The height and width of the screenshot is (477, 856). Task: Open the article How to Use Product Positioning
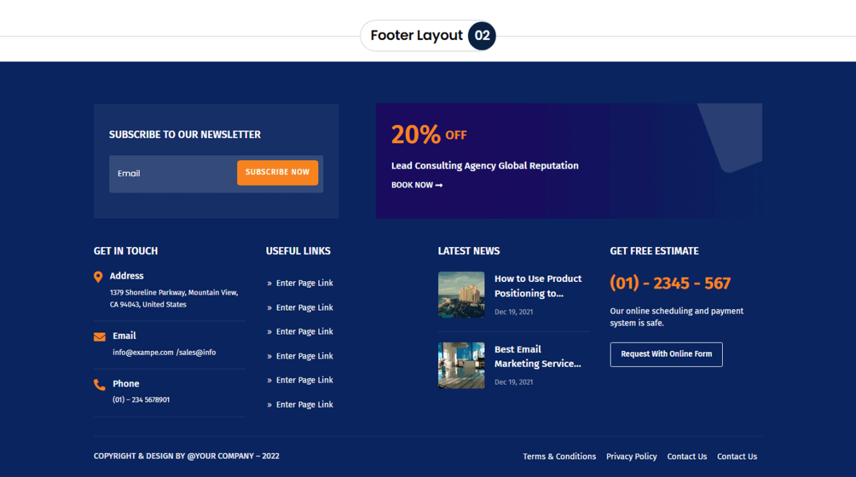[x=538, y=285]
